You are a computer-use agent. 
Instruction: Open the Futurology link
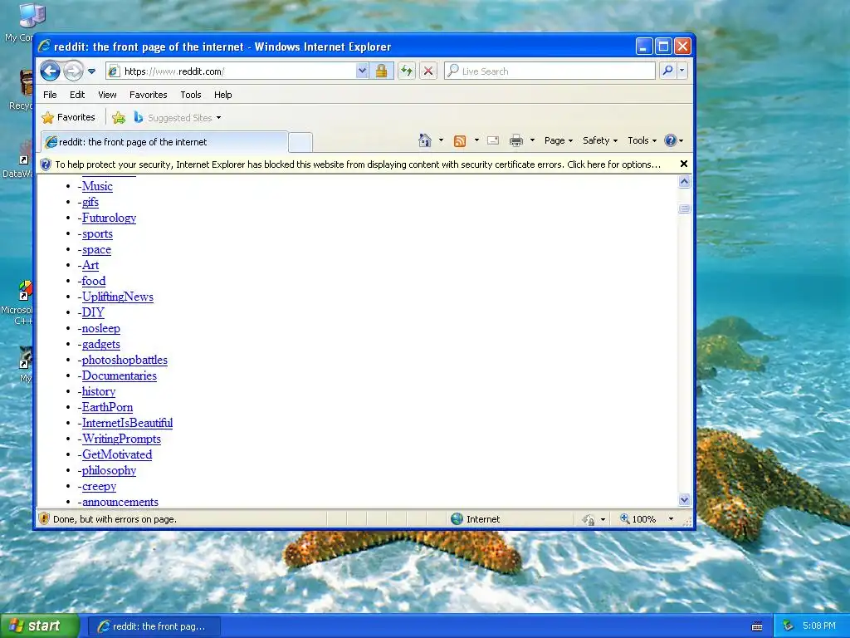click(109, 218)
